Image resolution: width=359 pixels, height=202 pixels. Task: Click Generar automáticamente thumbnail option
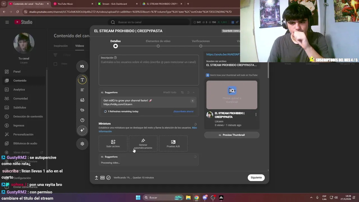(x=143, y=144)
